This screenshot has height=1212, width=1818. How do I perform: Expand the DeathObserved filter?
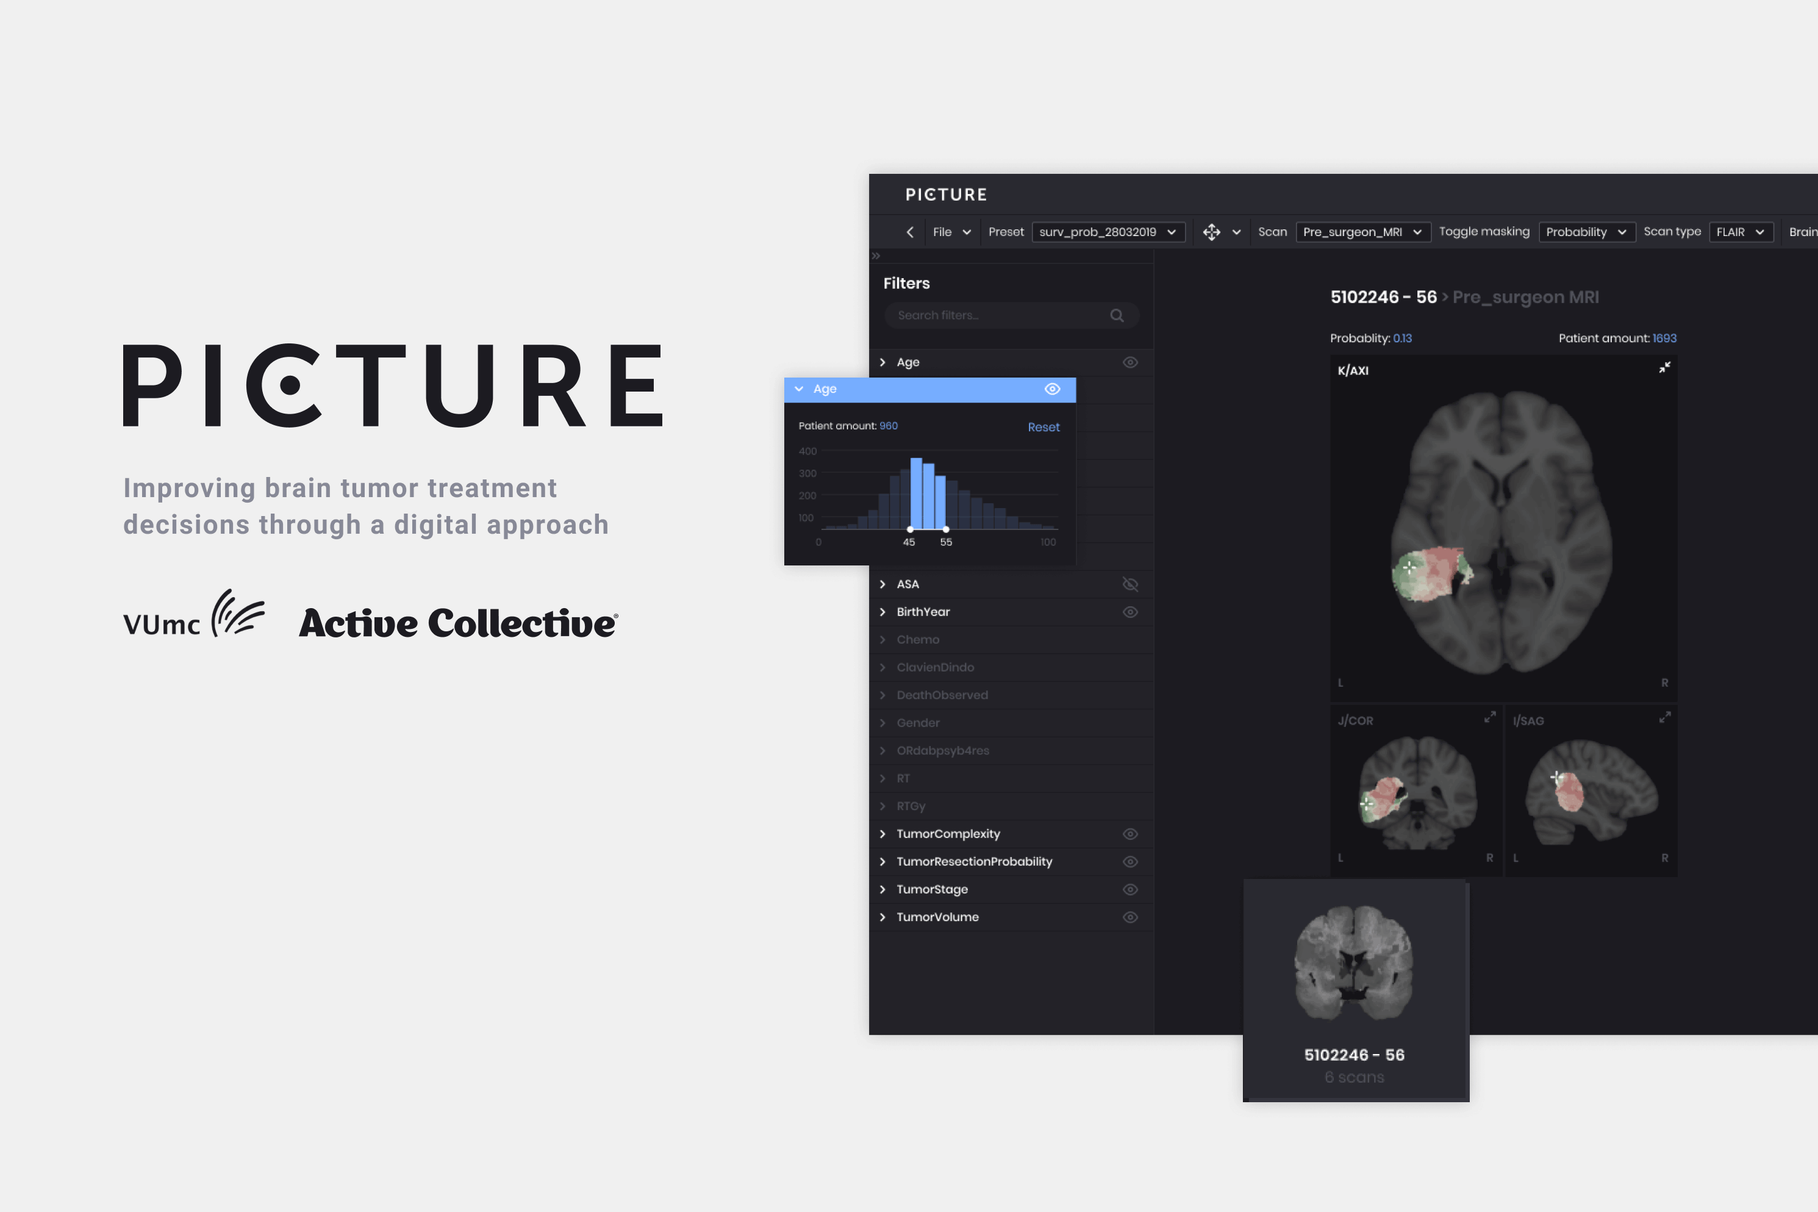(882, 695)
